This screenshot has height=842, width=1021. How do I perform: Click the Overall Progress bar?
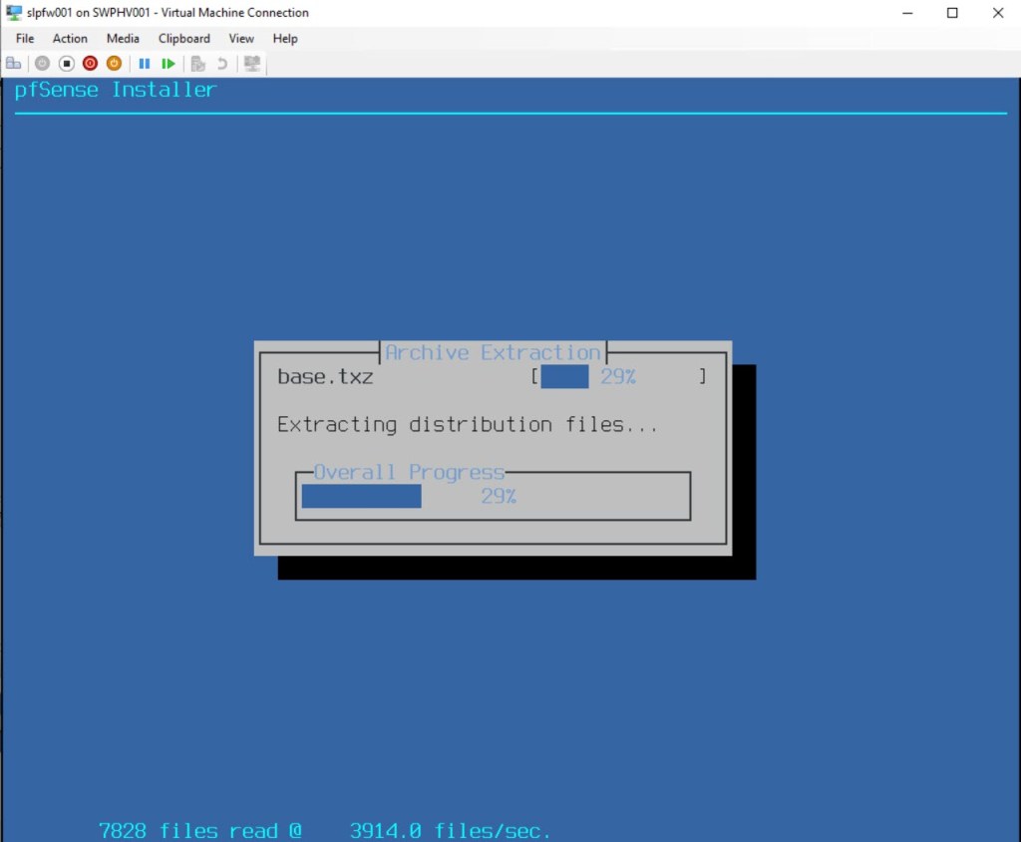493,496
